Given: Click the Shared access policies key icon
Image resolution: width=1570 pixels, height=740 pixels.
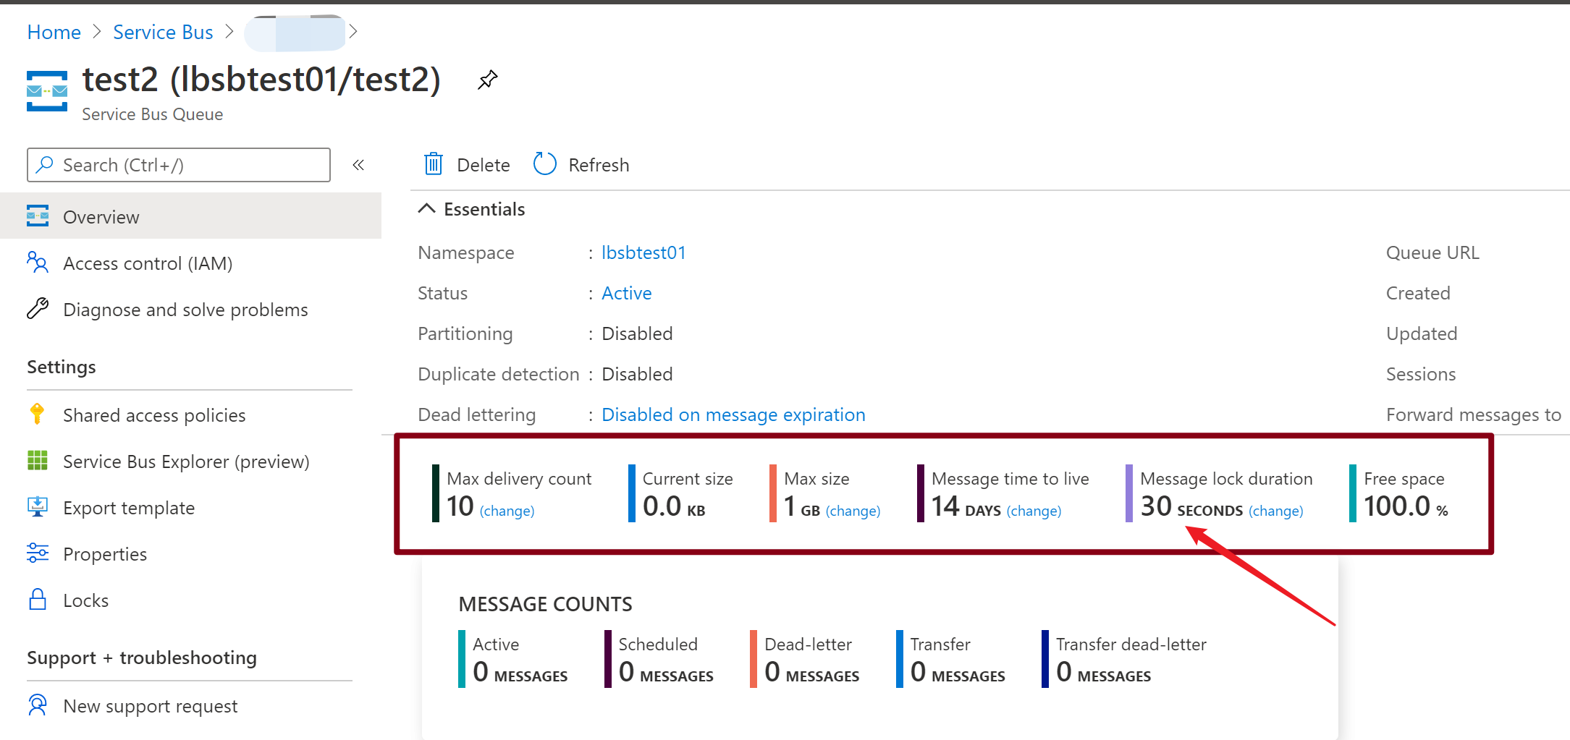Looking at the screenshot, I should (38, 414).
